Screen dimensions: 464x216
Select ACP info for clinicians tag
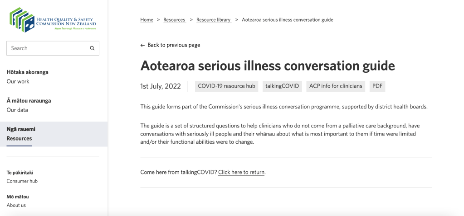(x=336, y=86)
